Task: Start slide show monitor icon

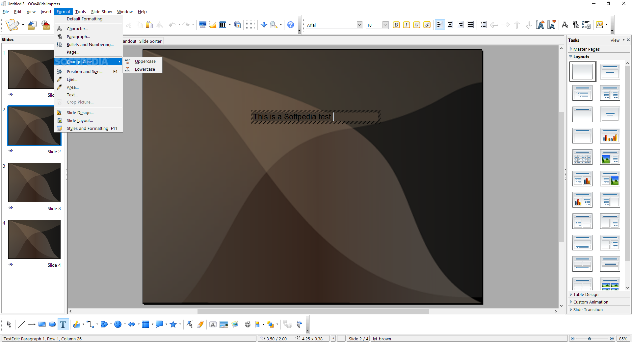Action: tap(203, 25)
